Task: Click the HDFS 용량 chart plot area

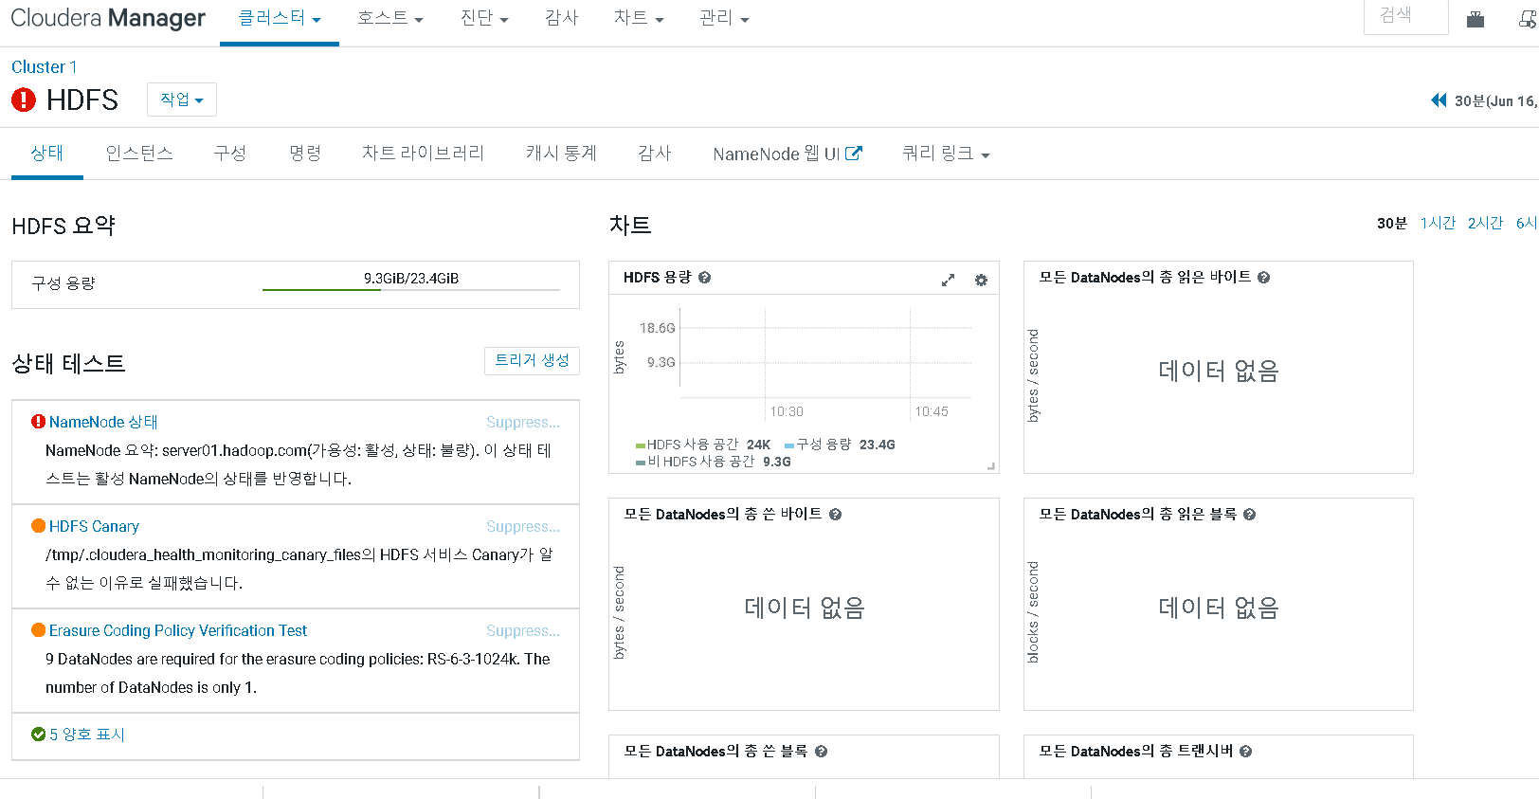Action: tap(825, 354)
